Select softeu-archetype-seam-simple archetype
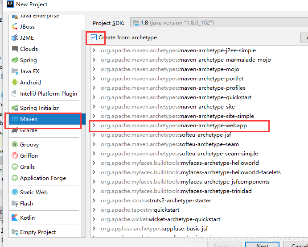The image size is (308, 247). pyautogui.click(x=179, y=154)
